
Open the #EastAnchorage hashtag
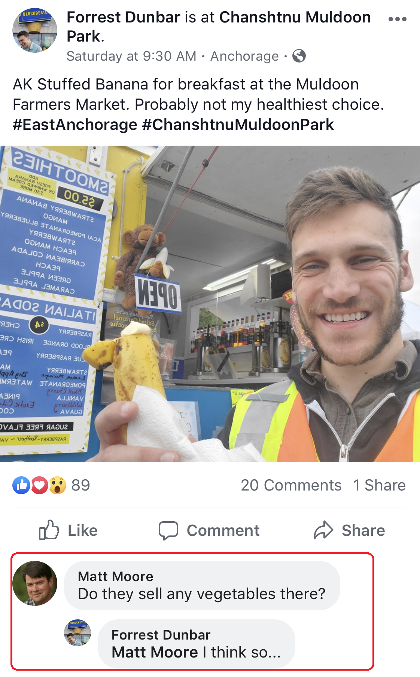pos(75,125)
